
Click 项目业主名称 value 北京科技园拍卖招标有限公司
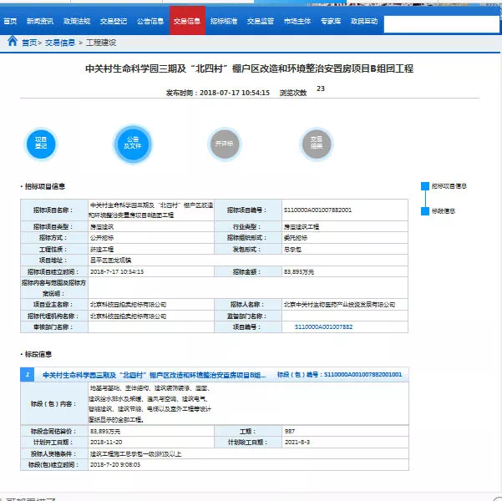(128, 305)
